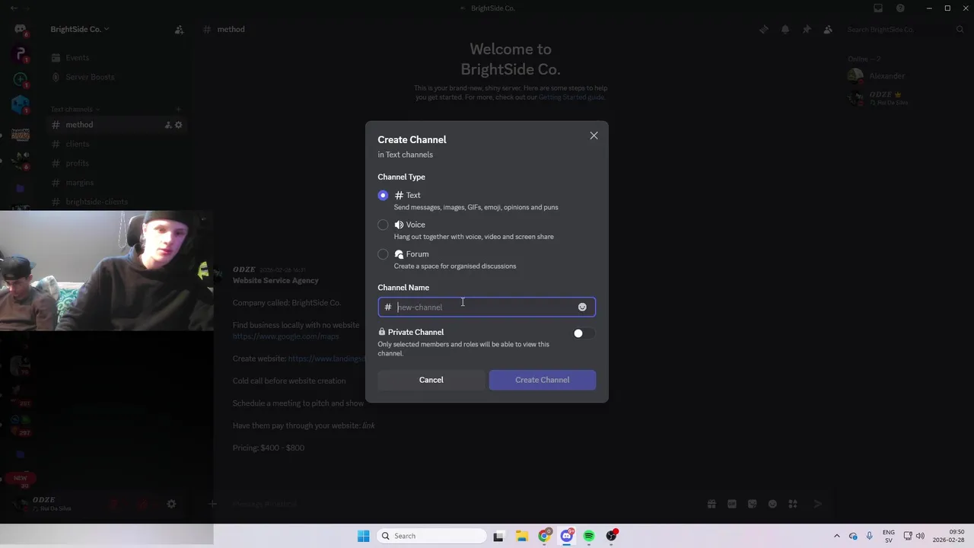Click the Search BrightSide Co. field

pos(906,30)
